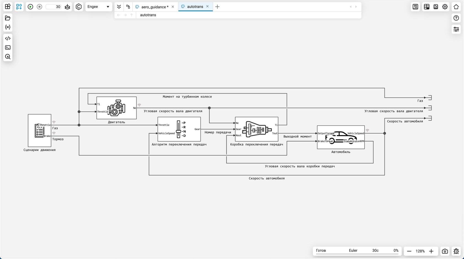
Task: Open the graphs window icon
Action: click(x=436, y=7)
